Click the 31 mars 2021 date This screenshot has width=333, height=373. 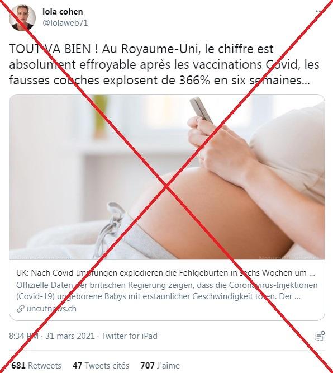coord(70,336)
